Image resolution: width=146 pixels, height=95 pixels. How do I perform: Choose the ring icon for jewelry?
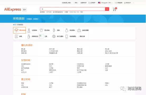point(67,30)
